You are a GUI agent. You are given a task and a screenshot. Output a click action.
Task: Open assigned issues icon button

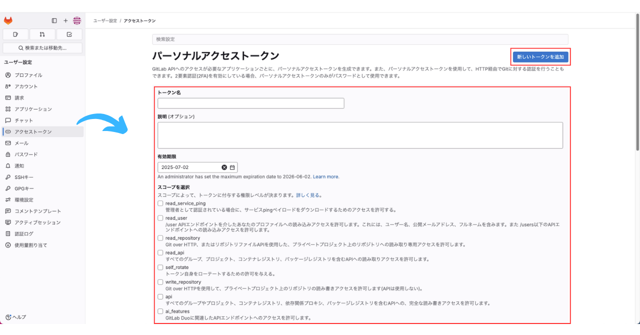15,34
